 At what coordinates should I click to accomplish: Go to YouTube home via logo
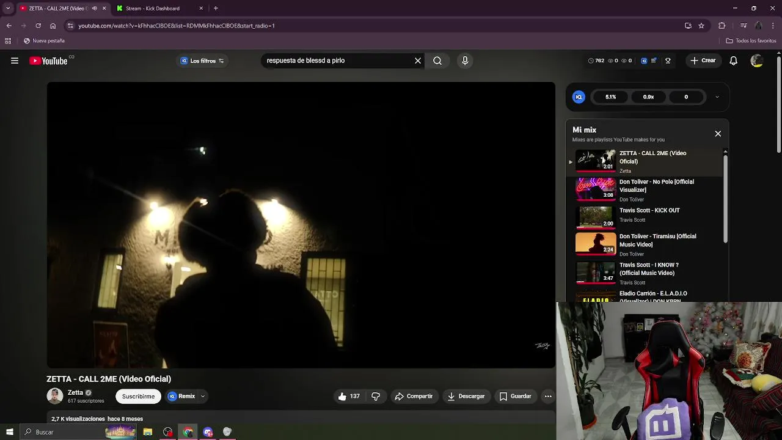click(x=48, y=61)
